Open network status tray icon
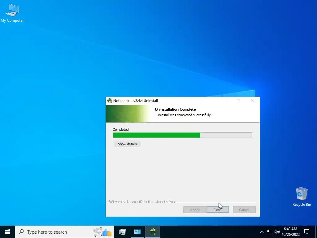 270,232
